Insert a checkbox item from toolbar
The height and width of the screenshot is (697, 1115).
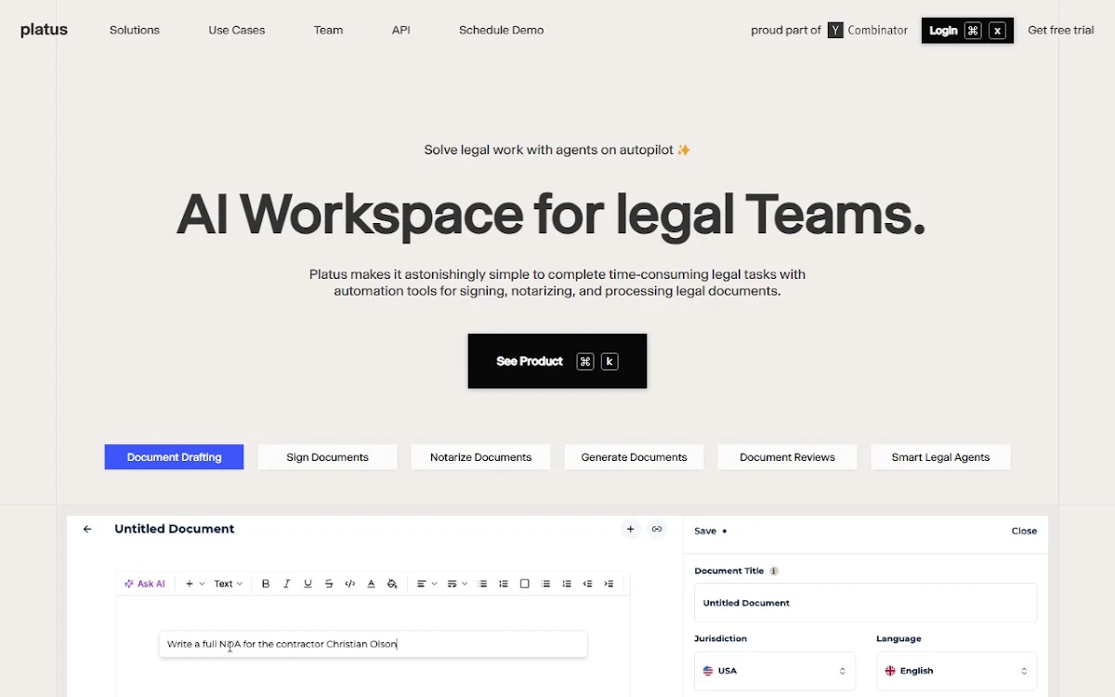click(x=524, y=584)
